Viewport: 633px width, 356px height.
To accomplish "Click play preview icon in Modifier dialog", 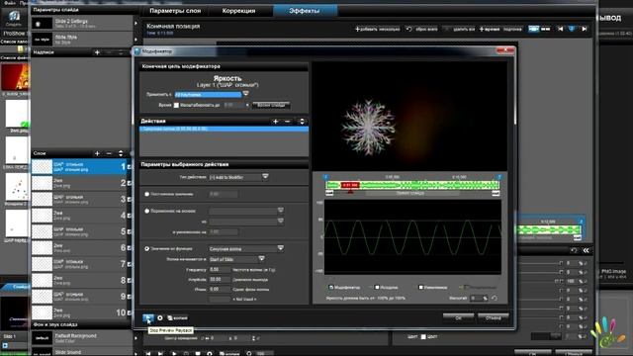I will point(148,318).
